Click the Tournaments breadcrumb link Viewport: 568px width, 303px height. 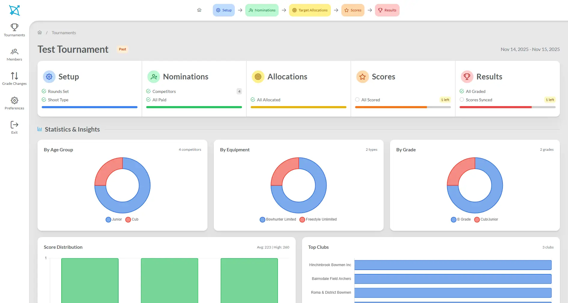coord(64,33)
